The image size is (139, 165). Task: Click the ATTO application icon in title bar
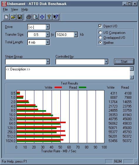click(x=4, y=4)
